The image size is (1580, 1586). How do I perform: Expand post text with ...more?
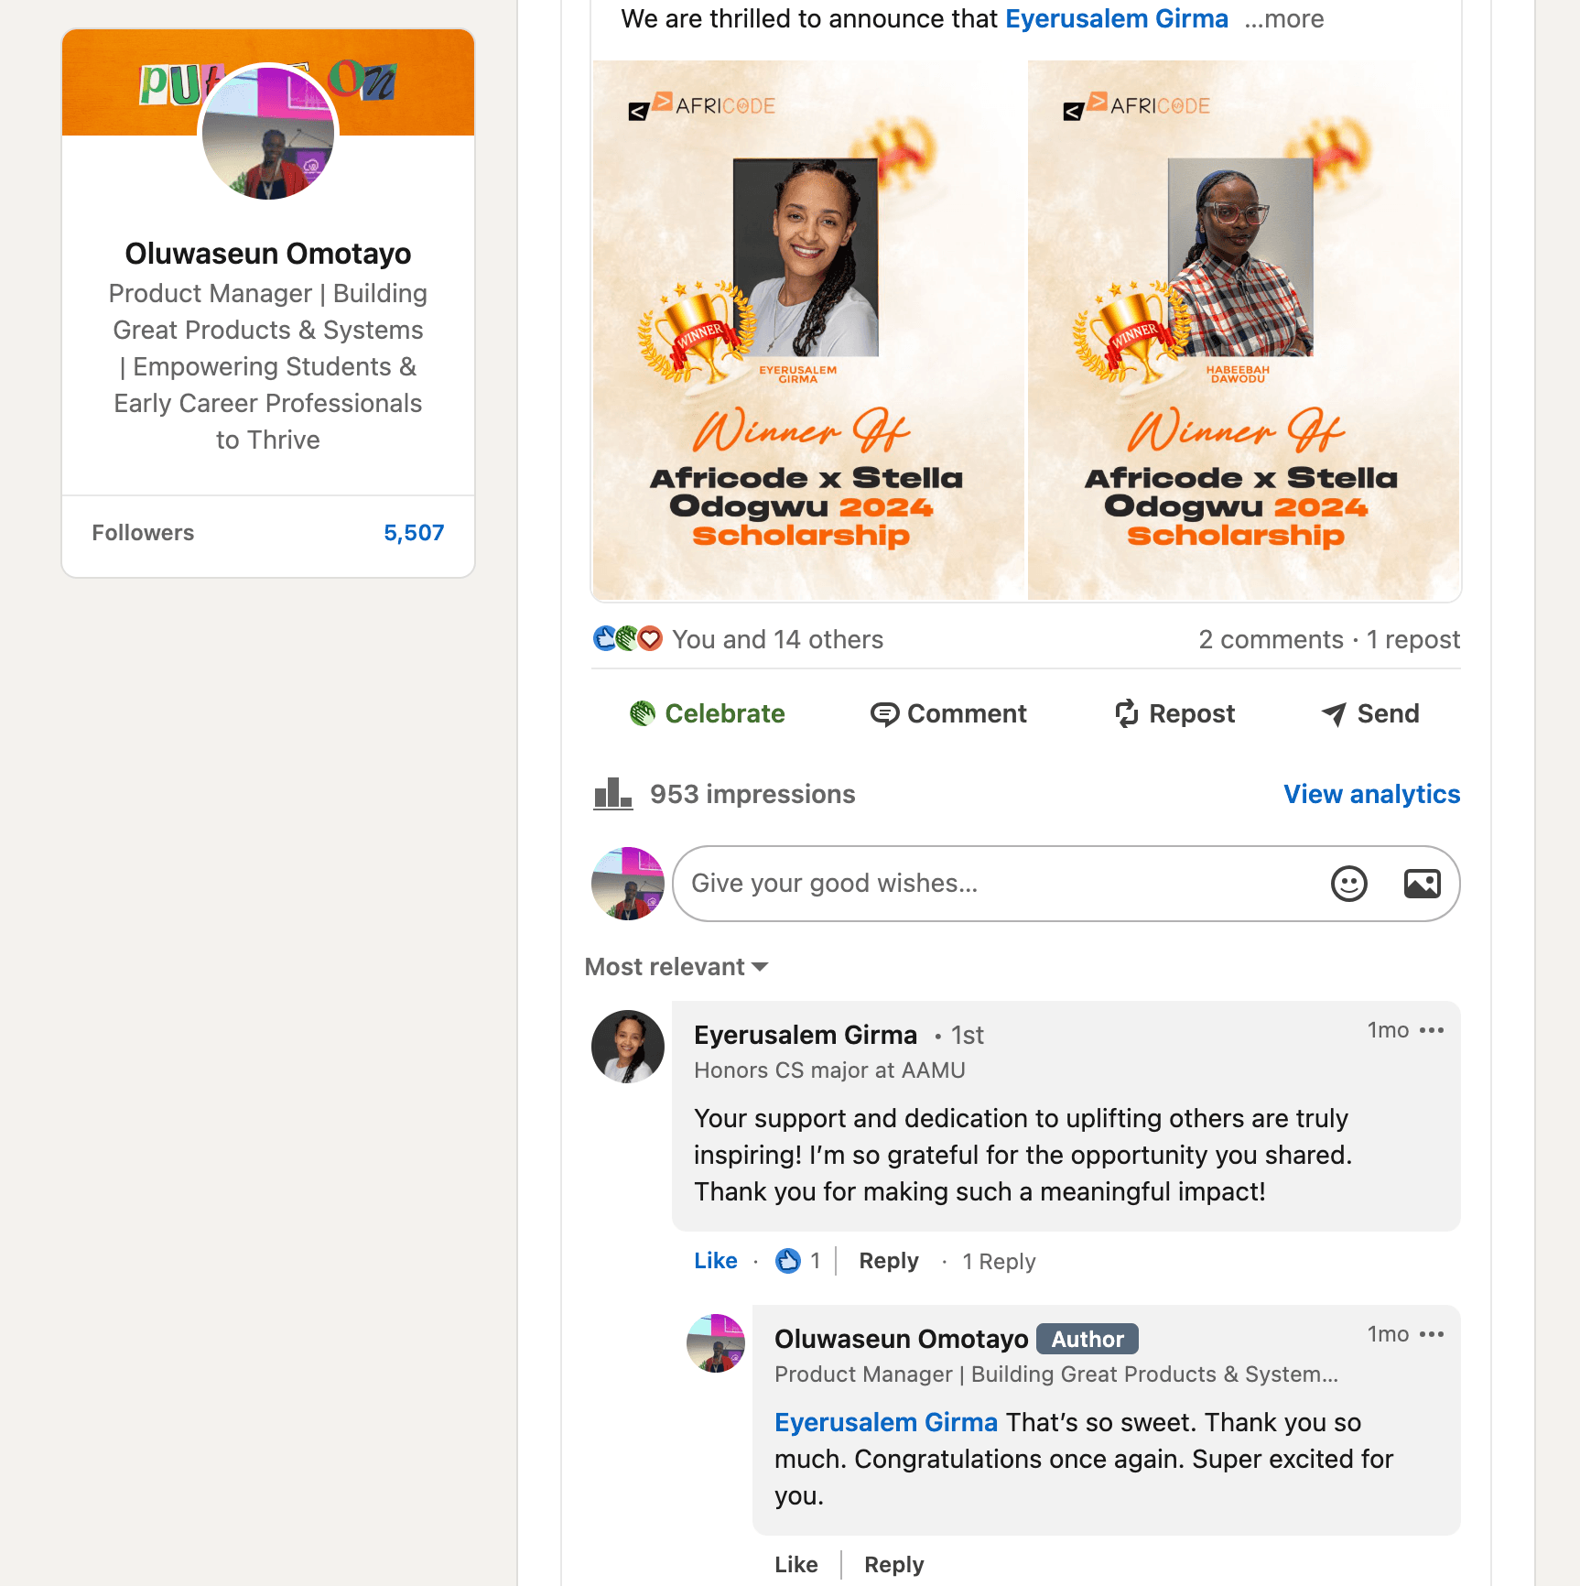point(1283,18)
